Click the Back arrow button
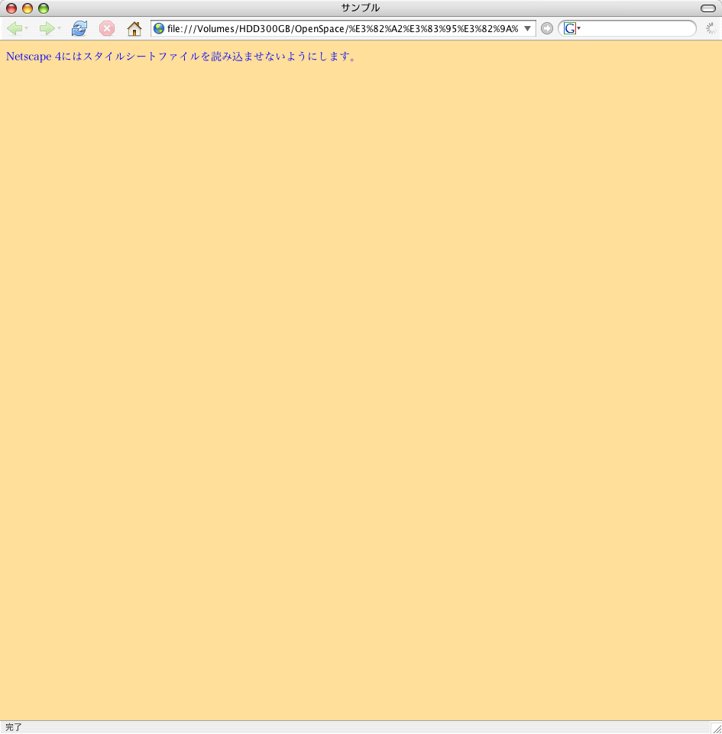The image size is (722, 734). (15, 28)
